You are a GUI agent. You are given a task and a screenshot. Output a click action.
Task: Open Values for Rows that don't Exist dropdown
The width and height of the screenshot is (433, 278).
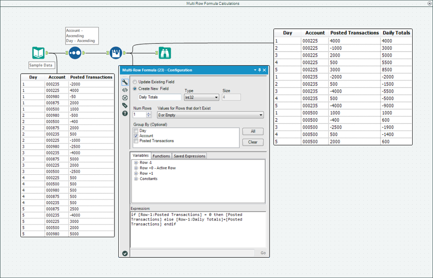tap(210, 115)
